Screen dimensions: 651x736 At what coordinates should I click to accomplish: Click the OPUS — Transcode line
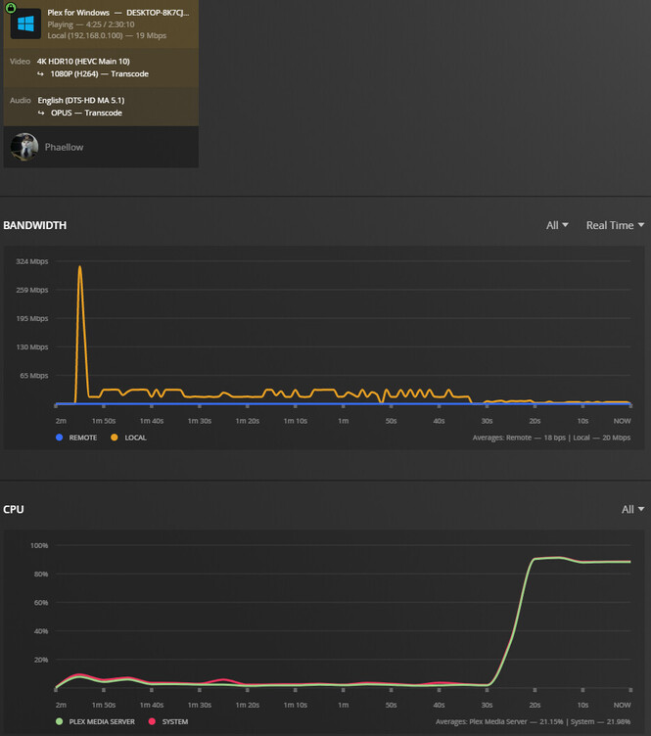click(86, 113)
